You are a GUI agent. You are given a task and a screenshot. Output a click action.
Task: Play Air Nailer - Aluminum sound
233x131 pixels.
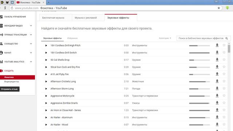46,118
